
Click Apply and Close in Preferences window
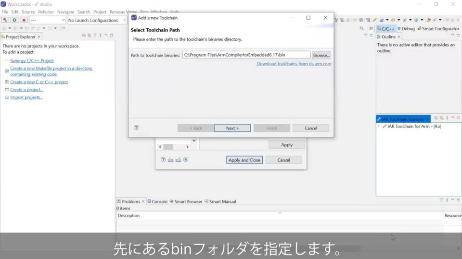pos(244,160)
